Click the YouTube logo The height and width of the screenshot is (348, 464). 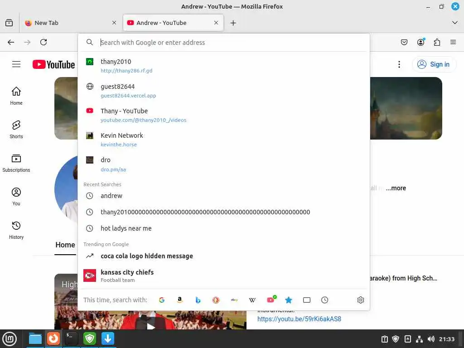click(x=53, y=64)
